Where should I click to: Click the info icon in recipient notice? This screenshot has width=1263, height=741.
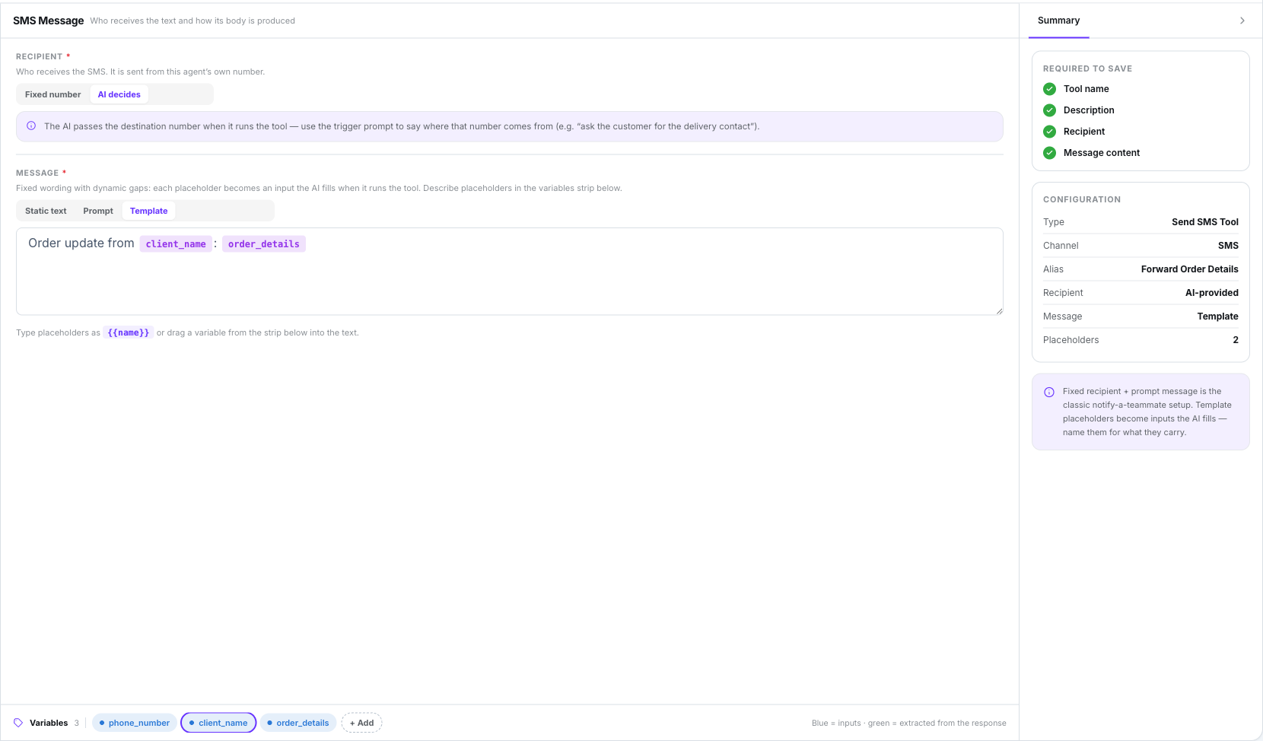point(31,126)
